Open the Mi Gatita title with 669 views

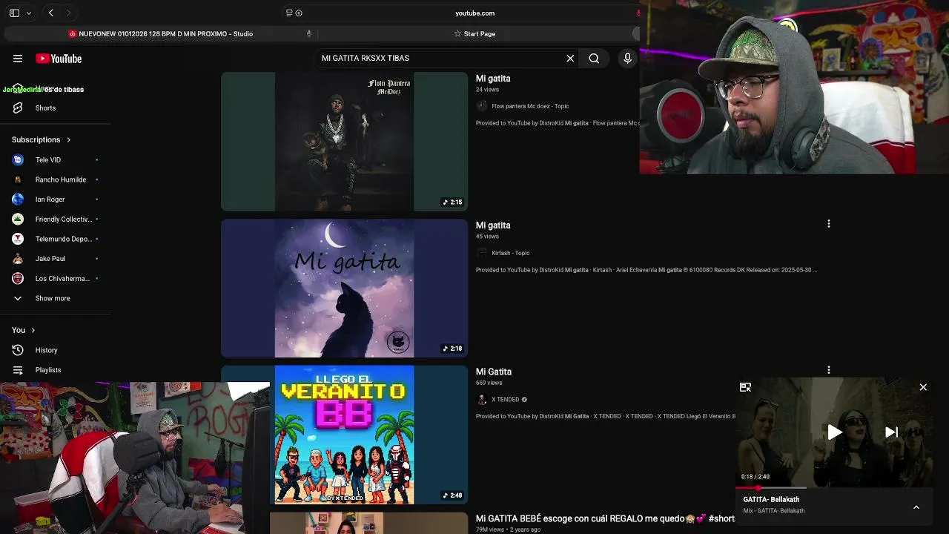[494, 372]
